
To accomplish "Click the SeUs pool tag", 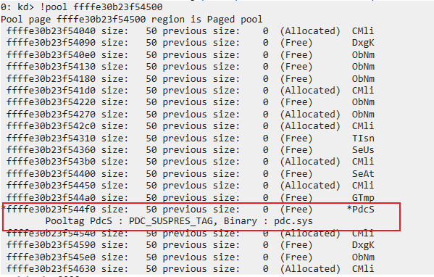I will point(363,150).
